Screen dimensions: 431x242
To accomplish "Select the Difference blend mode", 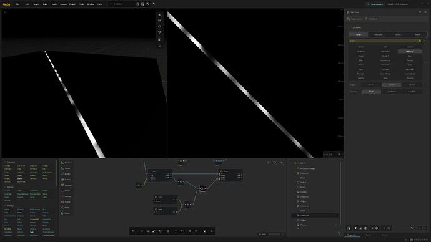I will (x=385, y=51).
